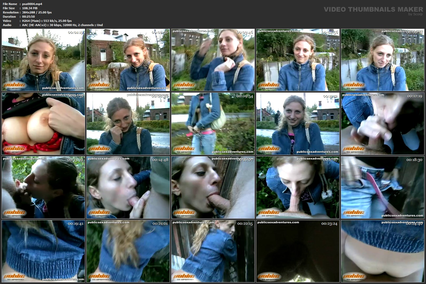
Task: Select the thumbnail at 00:02:36
Action: click(128, 60)
